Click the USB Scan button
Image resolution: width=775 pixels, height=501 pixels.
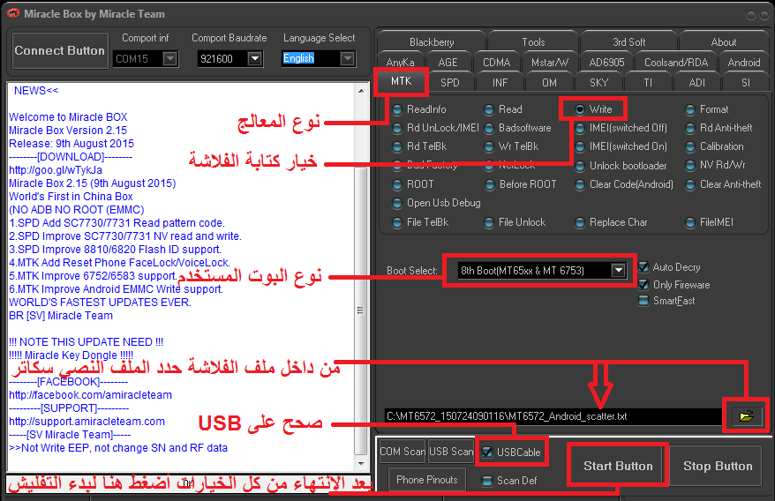point(451,452)
